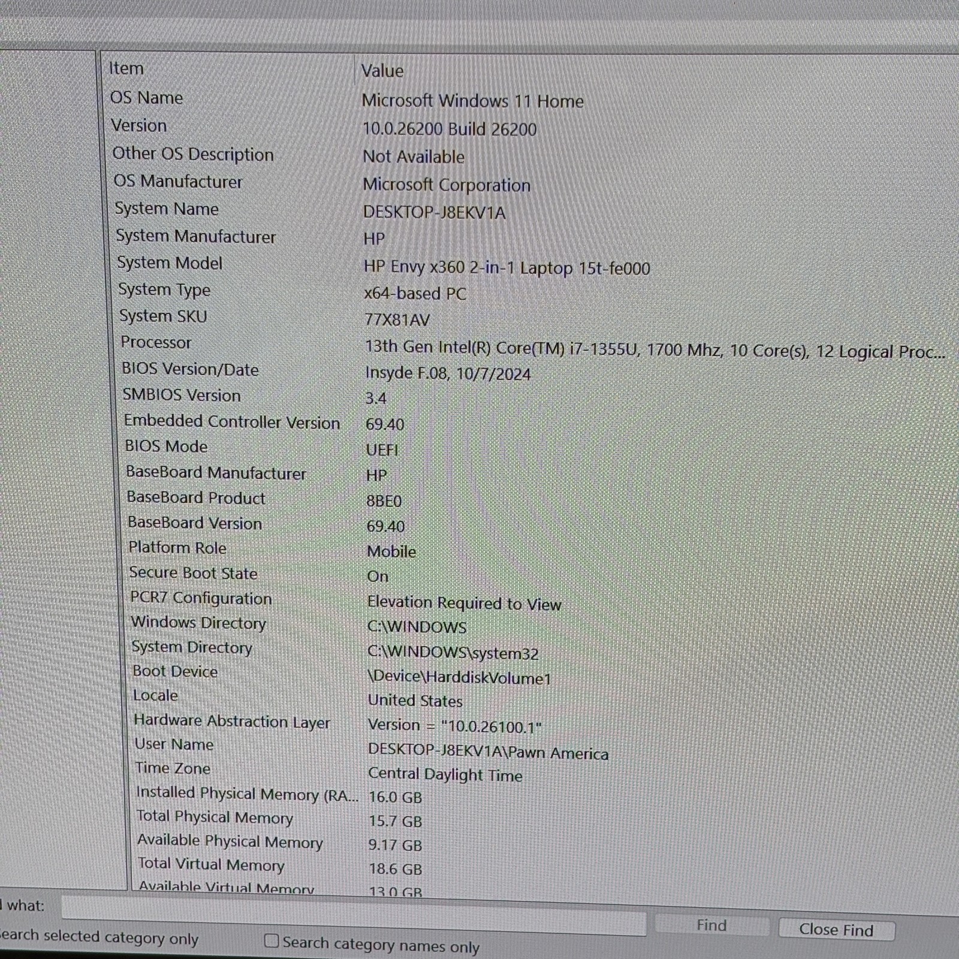The image size is (959, 959).
Task: Click the available memory value 9.17 GB
Action: (396, 845)
